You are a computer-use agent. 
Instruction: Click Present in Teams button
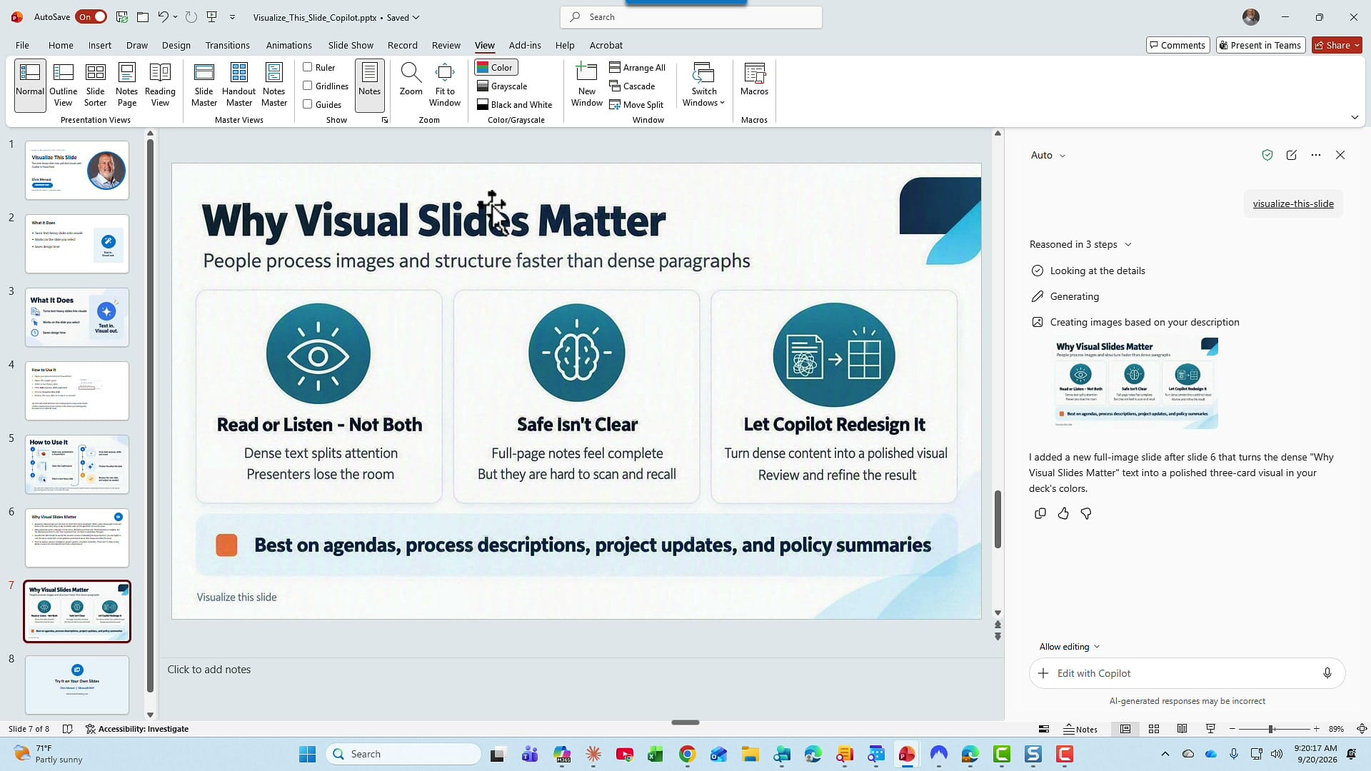(1260, 45)
